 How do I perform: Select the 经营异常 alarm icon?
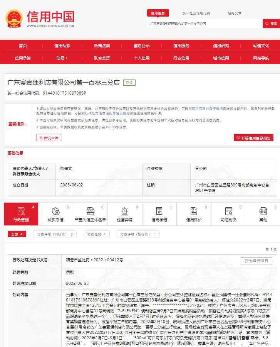[x=124, y=211]
